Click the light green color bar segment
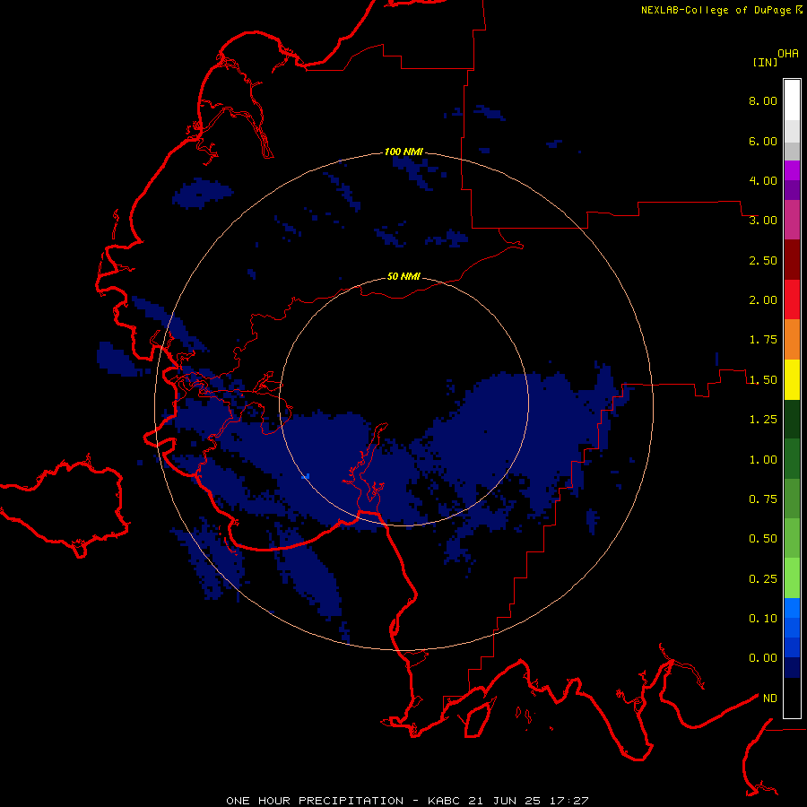 click(792, 578)
